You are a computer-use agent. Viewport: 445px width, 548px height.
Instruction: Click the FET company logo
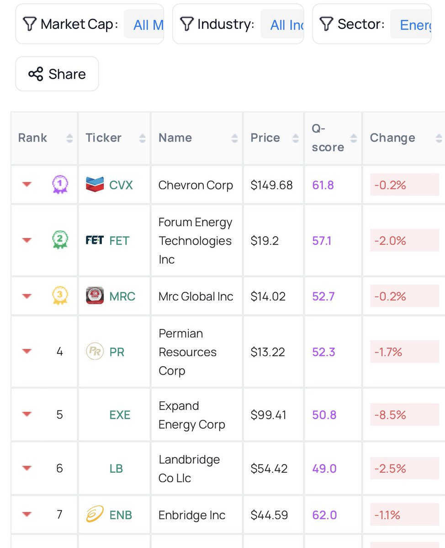[95, 240]
